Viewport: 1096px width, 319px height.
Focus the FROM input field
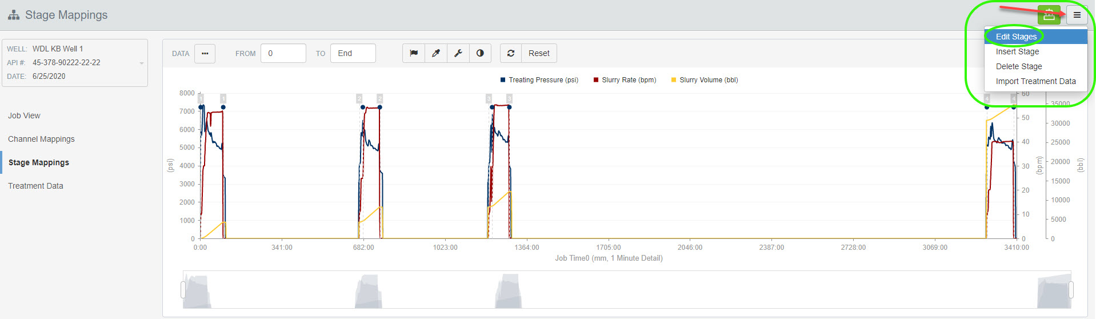point(283,53)
